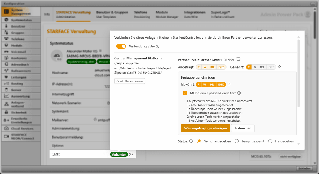Open Konferenz sidebar icon

point(6,58)
